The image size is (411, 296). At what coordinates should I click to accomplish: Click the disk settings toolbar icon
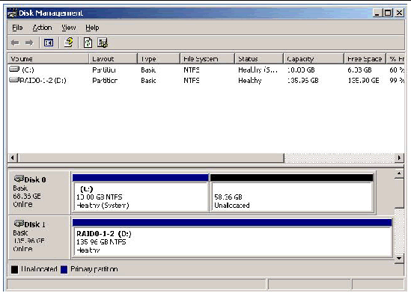point(103,43)
